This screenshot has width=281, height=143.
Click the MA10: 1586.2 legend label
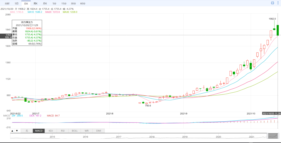coord(35,12)
